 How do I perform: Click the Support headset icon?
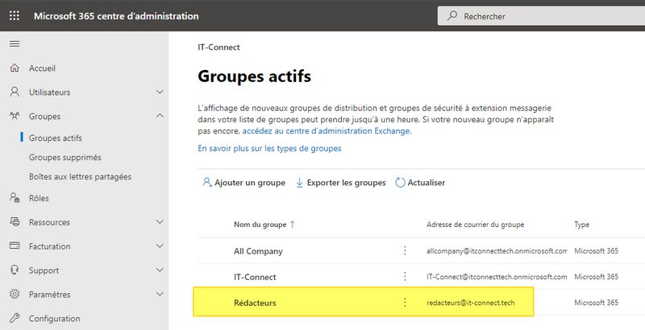(15, 270)
